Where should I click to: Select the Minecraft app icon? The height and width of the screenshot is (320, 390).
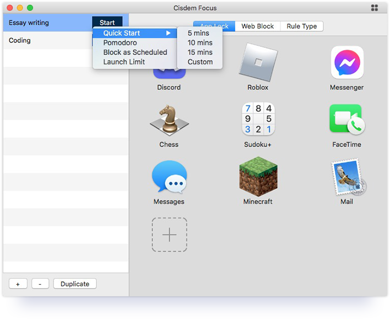[258, 176]
